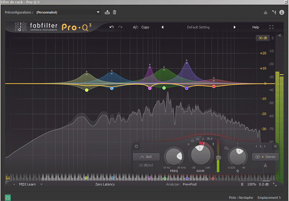Open the Zero Latency processing mode menu

(105, 184)
